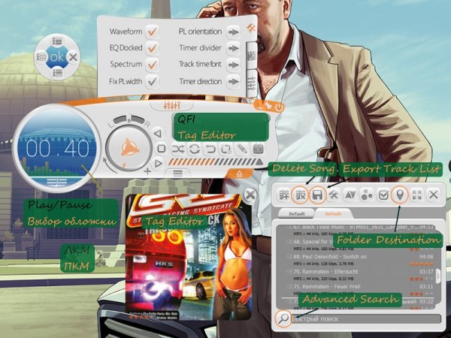Click the music-note icon under timer
The width and height of the screenshot is (451, 338).
56,182
